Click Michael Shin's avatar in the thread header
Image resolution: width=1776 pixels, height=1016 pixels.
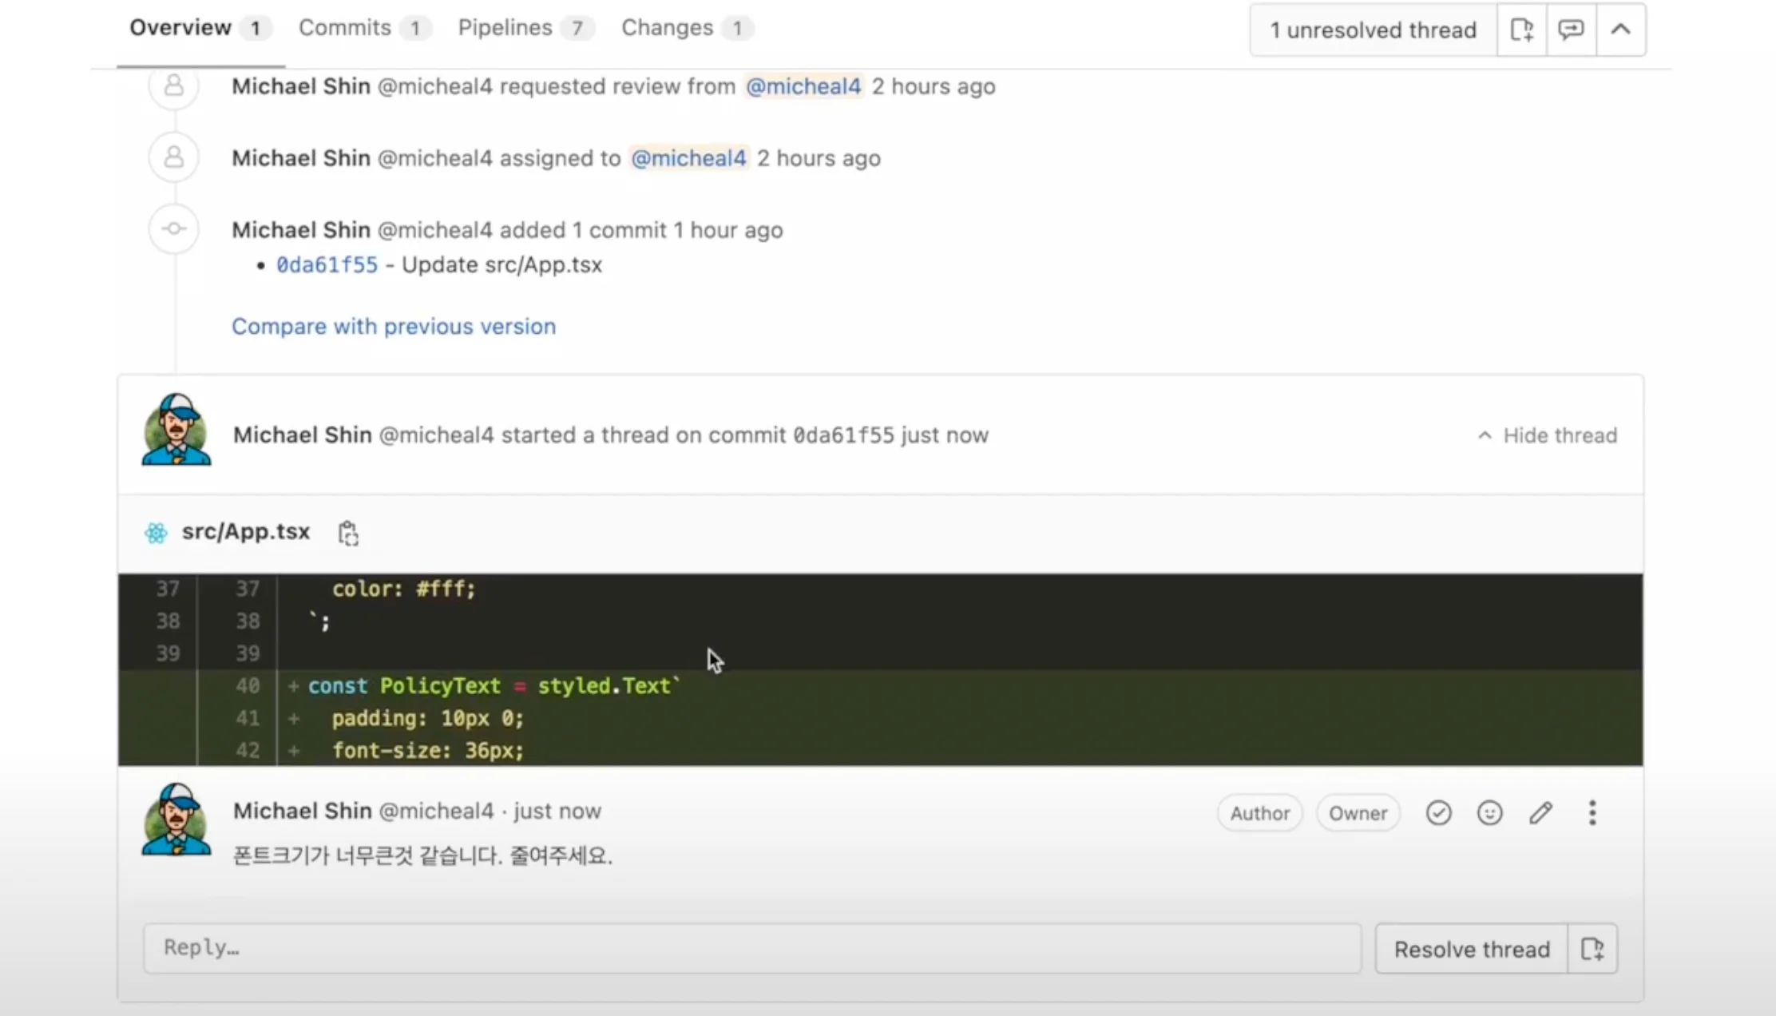tap(176, 429)
